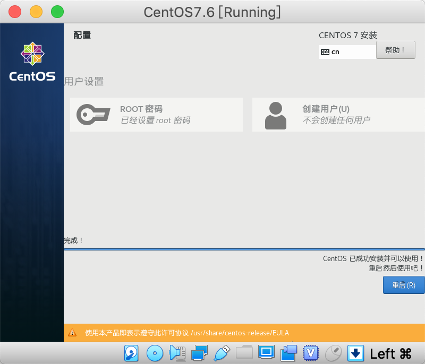Open the optical disc drive icon

[x=155, y=353]
